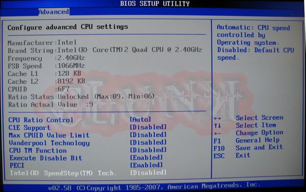Click BIOS SETUP UTILITY title

pyautogui.click(x=155, y=4)
